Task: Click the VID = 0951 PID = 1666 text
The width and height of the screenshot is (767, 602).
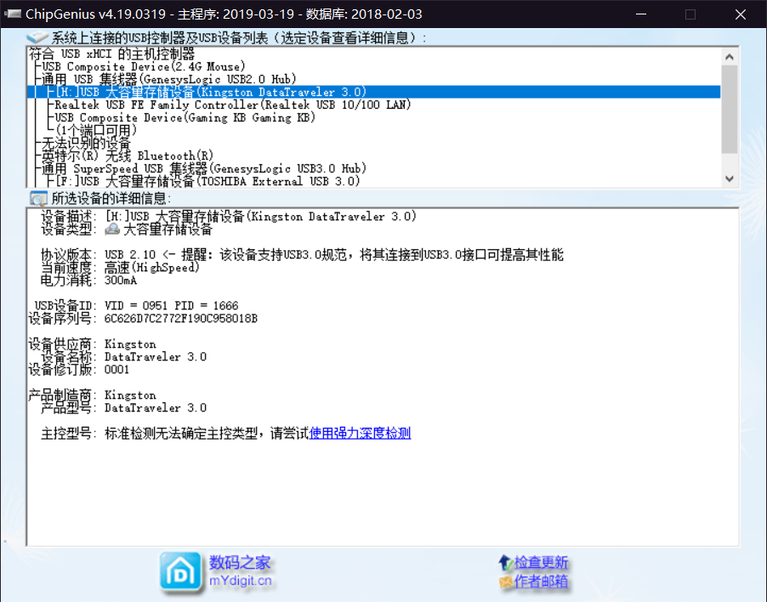Action: click(171, 305)
